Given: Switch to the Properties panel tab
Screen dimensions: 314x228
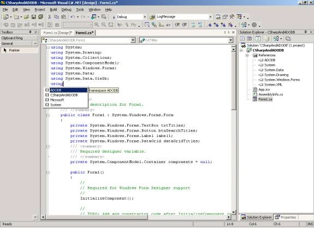Looking at the screenshot, I should click(286, 217).
